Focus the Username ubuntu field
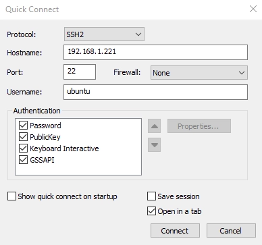262x245 pixels. (x=155, y=92)
